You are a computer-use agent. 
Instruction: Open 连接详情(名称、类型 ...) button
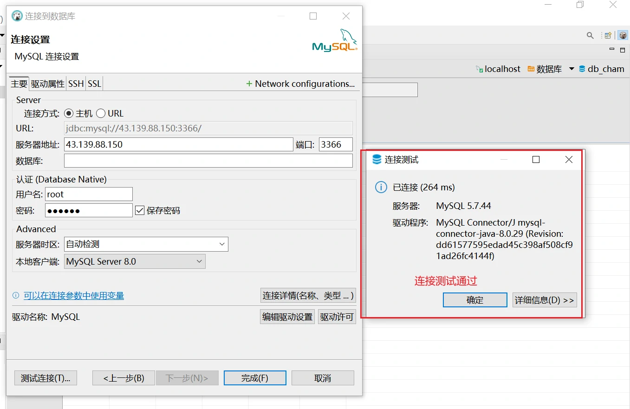(x=308, y=295)
